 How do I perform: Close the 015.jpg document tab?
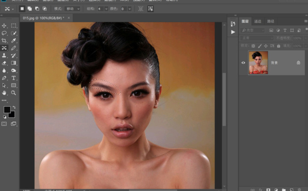tap(69, 18)
